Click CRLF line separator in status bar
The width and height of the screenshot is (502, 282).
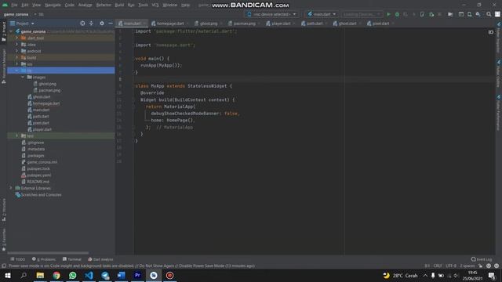[438, 266]
